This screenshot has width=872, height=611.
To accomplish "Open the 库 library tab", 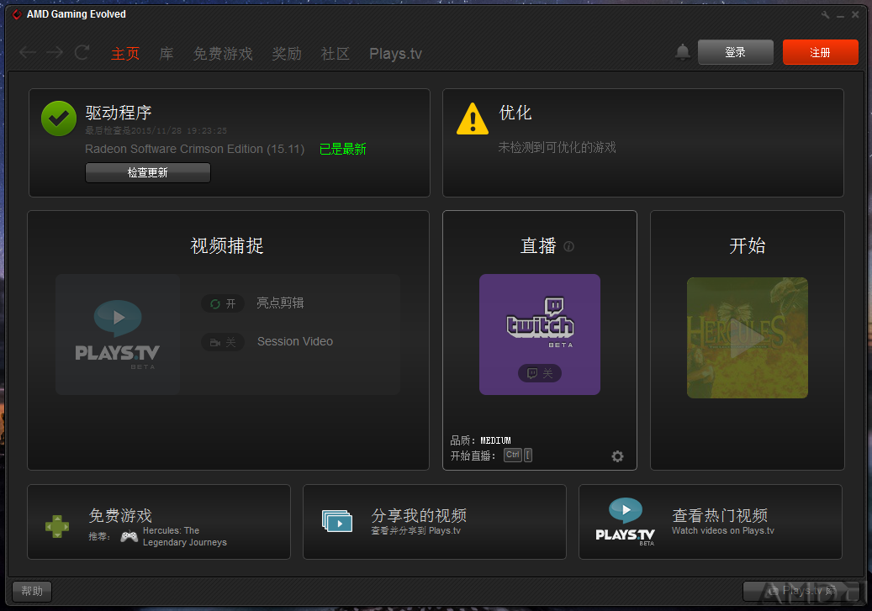I will pos(166,54).
